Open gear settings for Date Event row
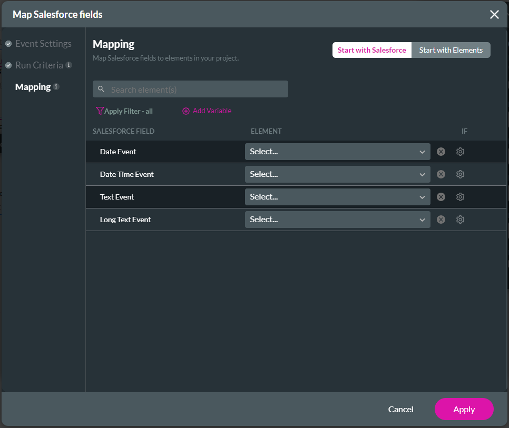The image size is (509, 428). (460, 152)
